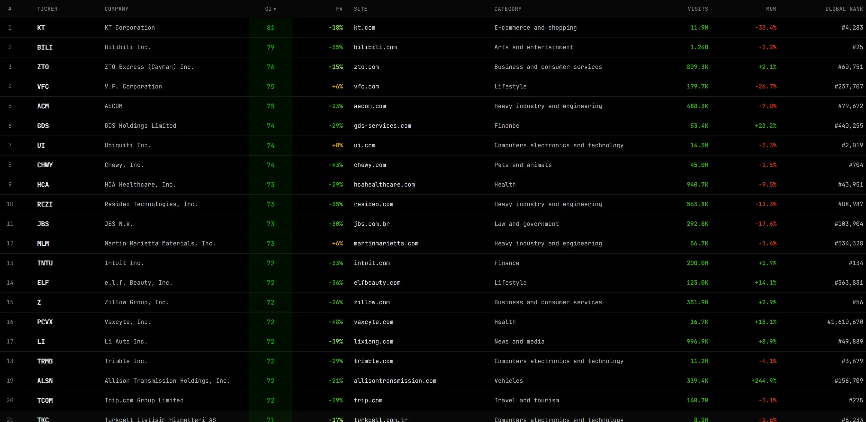Open the TRMB ticker

point(45,361)
